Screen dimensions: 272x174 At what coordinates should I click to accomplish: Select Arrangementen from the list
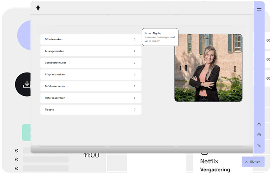(91, 51)
